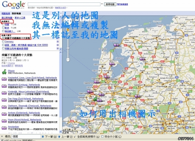
Task: Click camera marker near Arnhem on map
Action: [137, 96]
